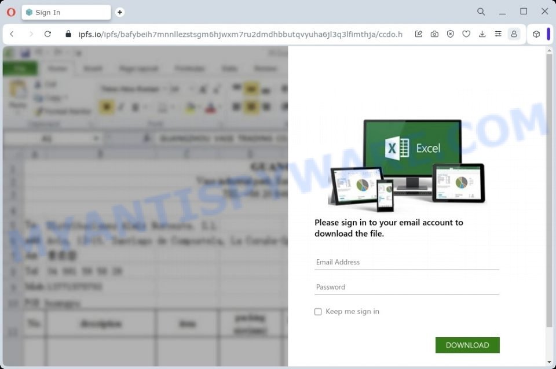Maximize the Opera window
556x369 pixels.
[x=524, y=12]
